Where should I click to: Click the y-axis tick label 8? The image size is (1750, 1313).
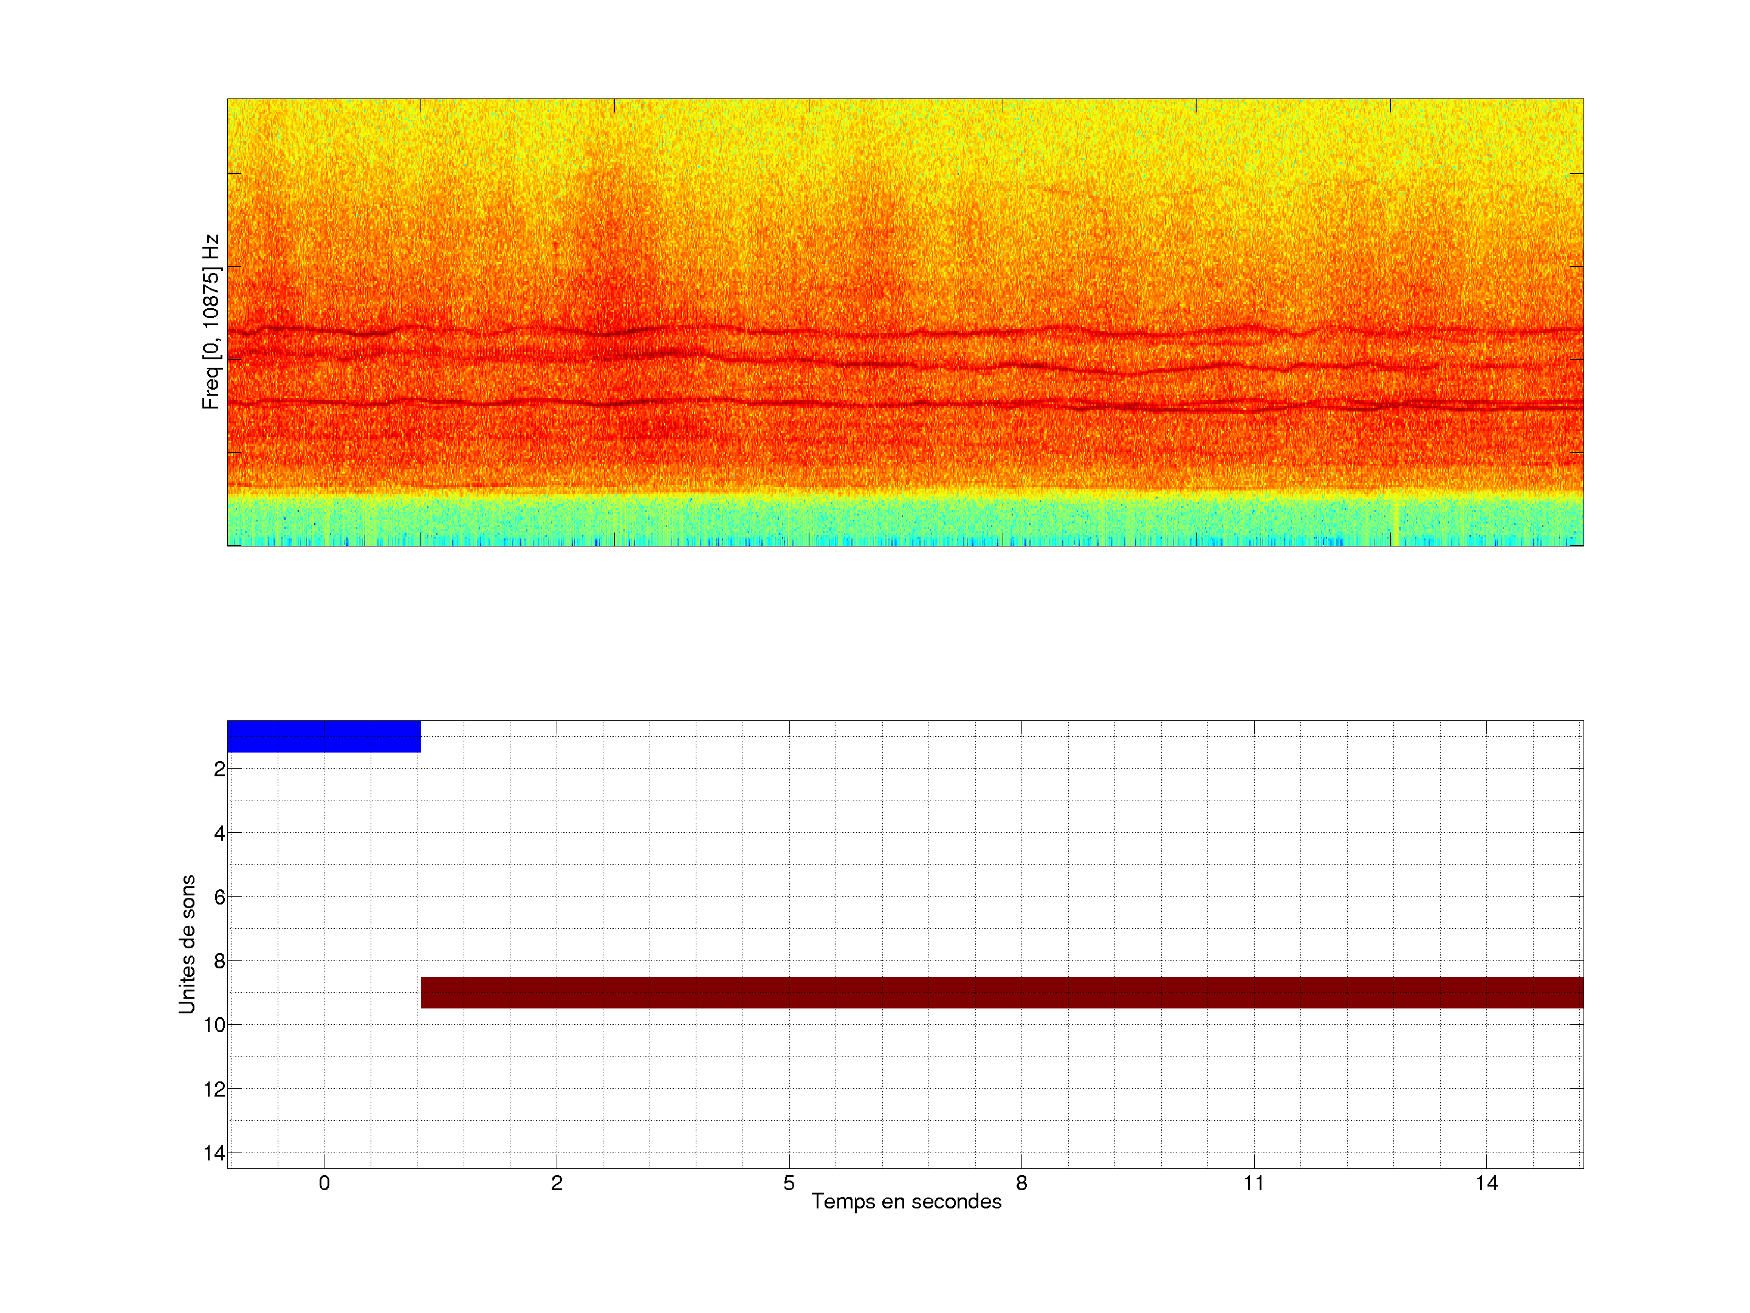point(219,962)
